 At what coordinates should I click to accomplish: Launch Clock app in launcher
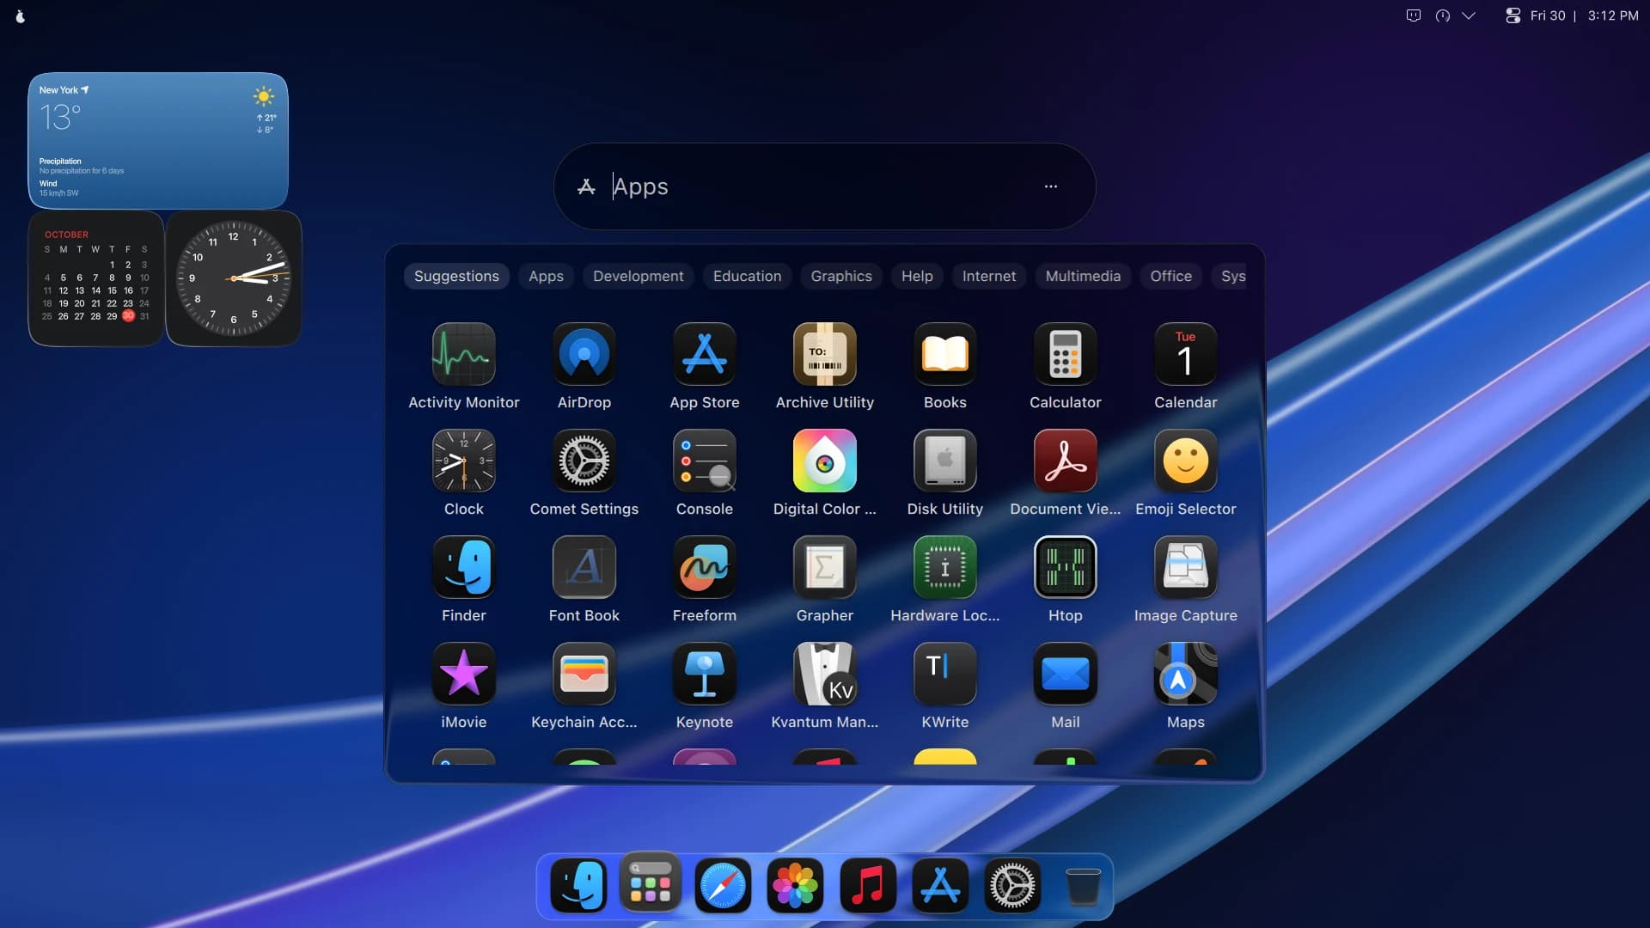(464, 461)
